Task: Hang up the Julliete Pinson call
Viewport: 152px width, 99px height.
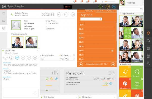Action: pos(59,14)
